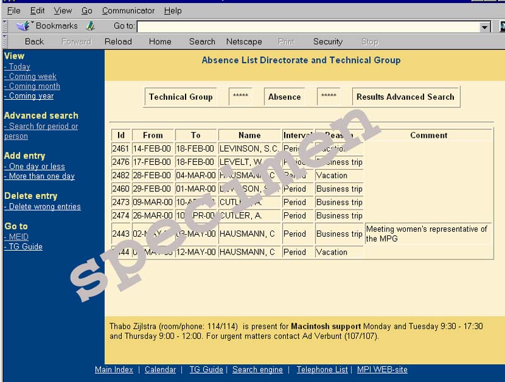The height and width of the screenshot is (382, 505).
Task: Click the 12-MAY-00 To date cell
Action: click(x=196, y=252)
